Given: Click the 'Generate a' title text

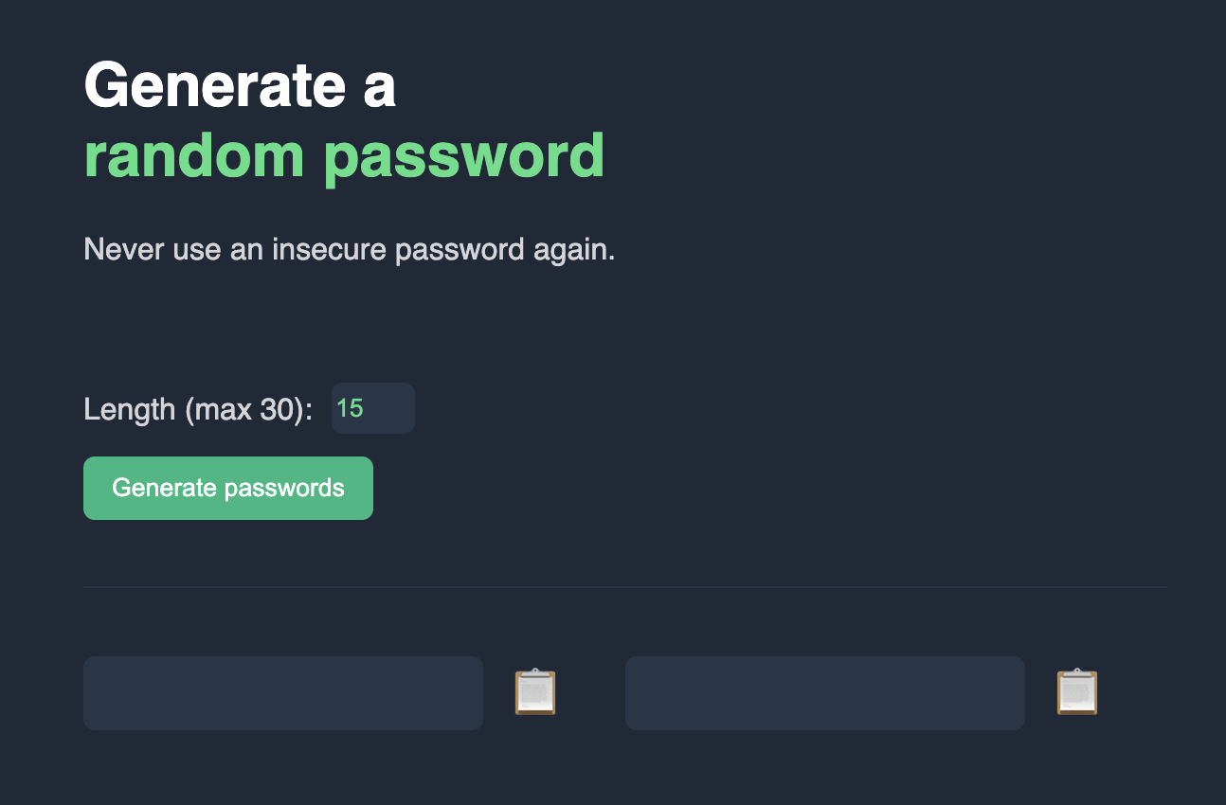Looking at the screenshot, I should coord(240,86).
